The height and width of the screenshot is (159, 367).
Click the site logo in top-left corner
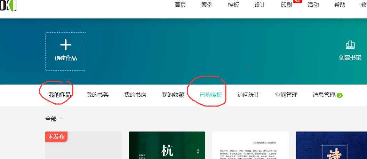tap(8, 5)
